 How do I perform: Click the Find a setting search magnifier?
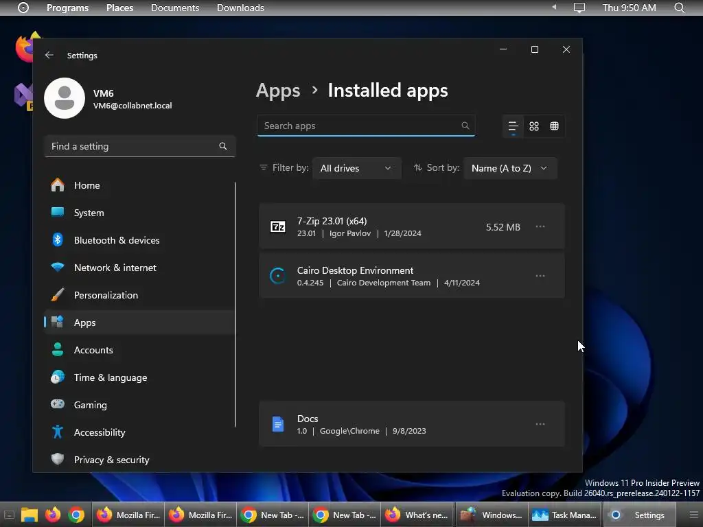pos(223,146)
